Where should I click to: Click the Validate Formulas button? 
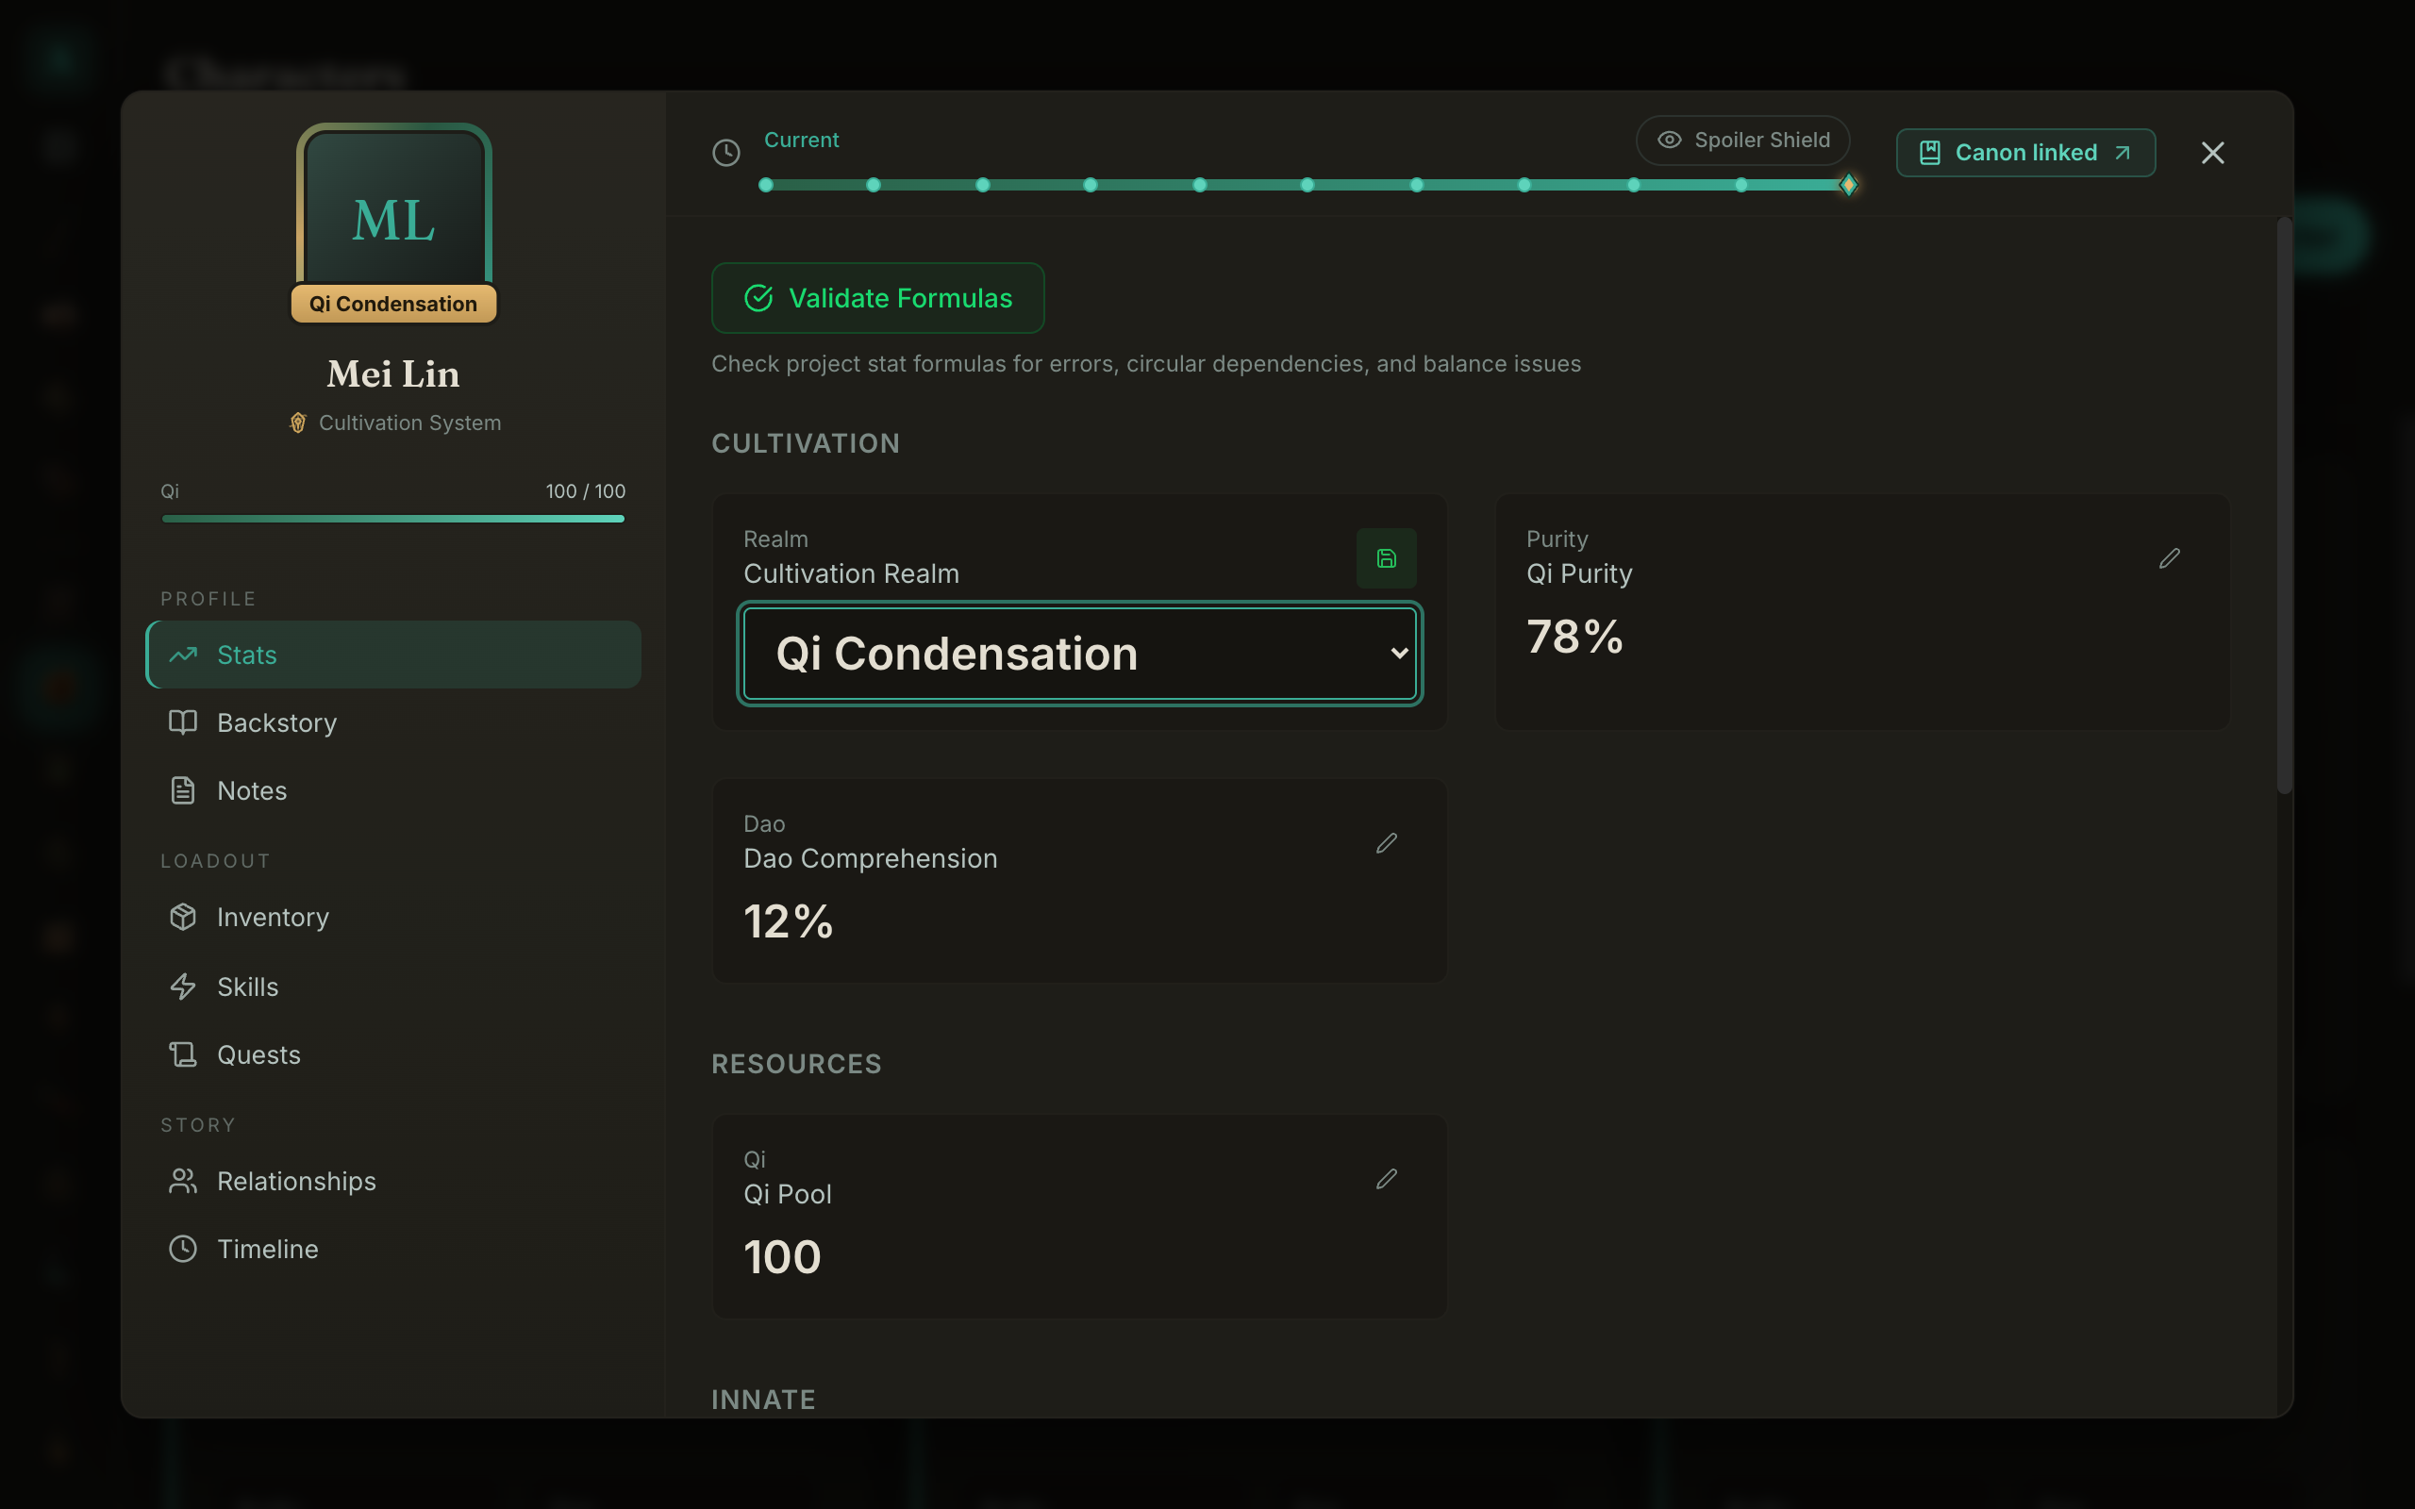click(878, 298)
